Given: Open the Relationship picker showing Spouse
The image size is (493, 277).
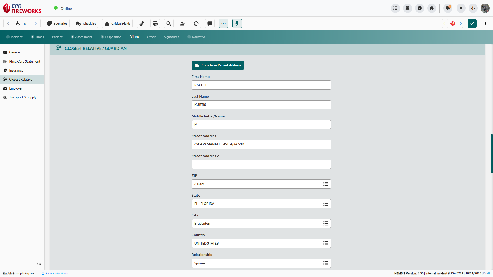Looking at the screenshot, I should [x=326, y=263].
